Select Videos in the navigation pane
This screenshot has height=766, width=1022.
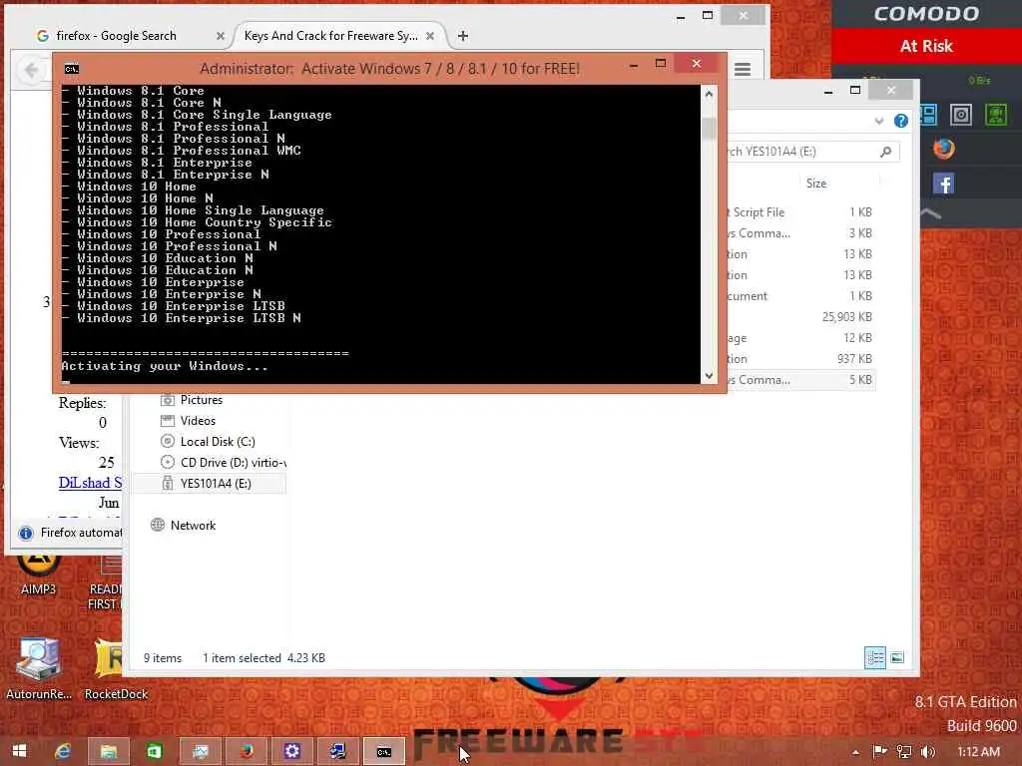pos(198,421)
